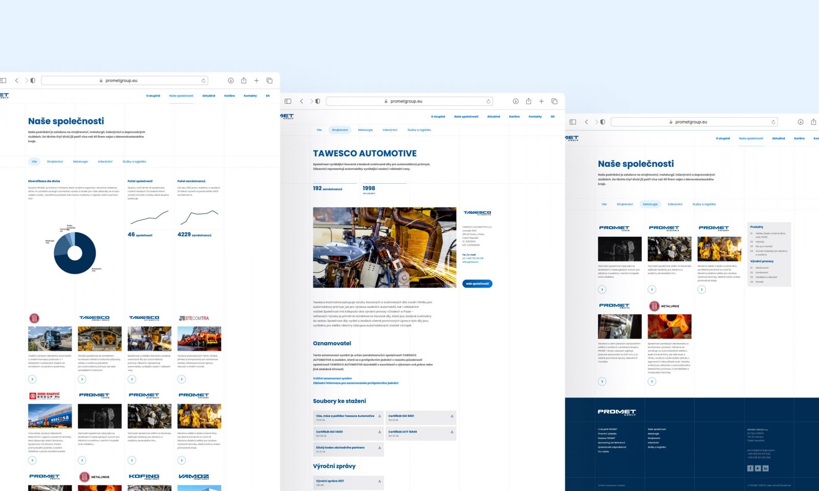
Task: Click diversification donut chart
Action: 75,253
